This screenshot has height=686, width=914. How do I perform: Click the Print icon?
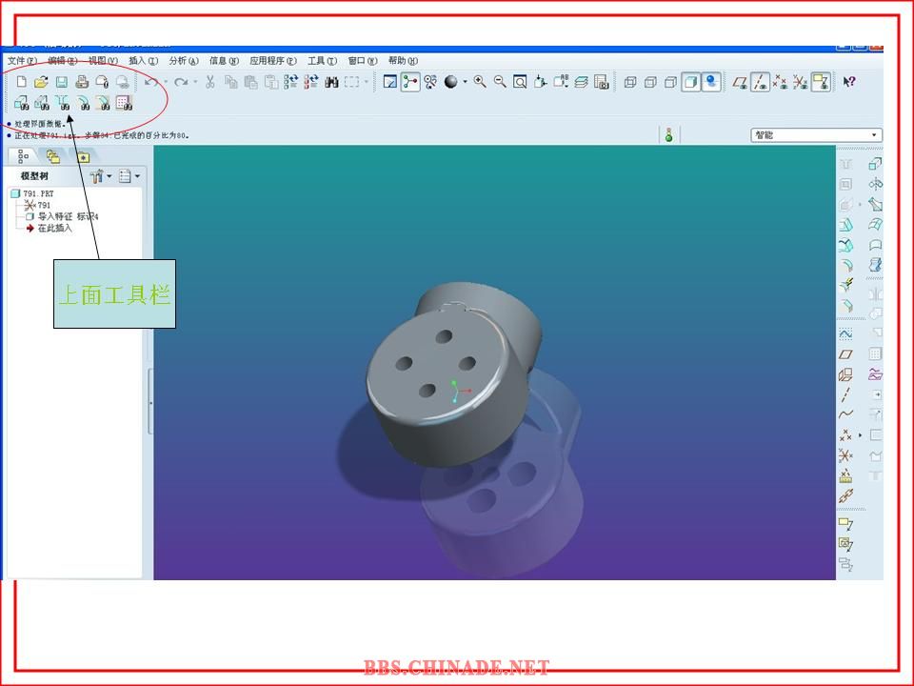point(82,82)
